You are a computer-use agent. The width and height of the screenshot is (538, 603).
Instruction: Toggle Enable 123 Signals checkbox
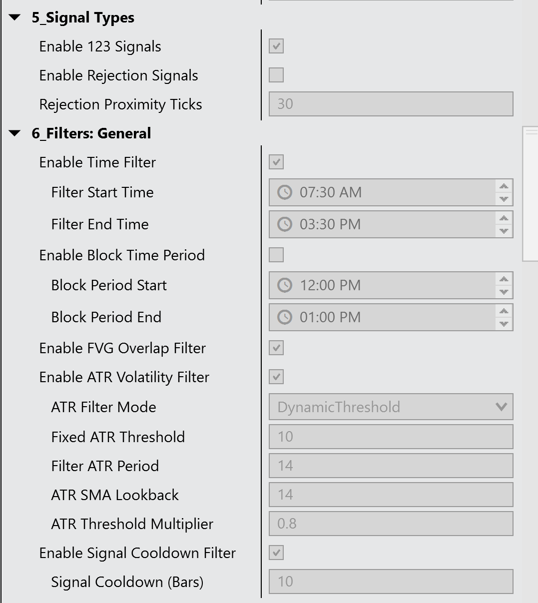click(276, 46)
